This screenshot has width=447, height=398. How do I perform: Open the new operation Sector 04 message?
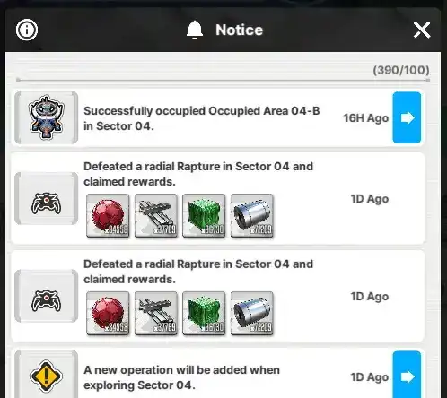point(181,377)
